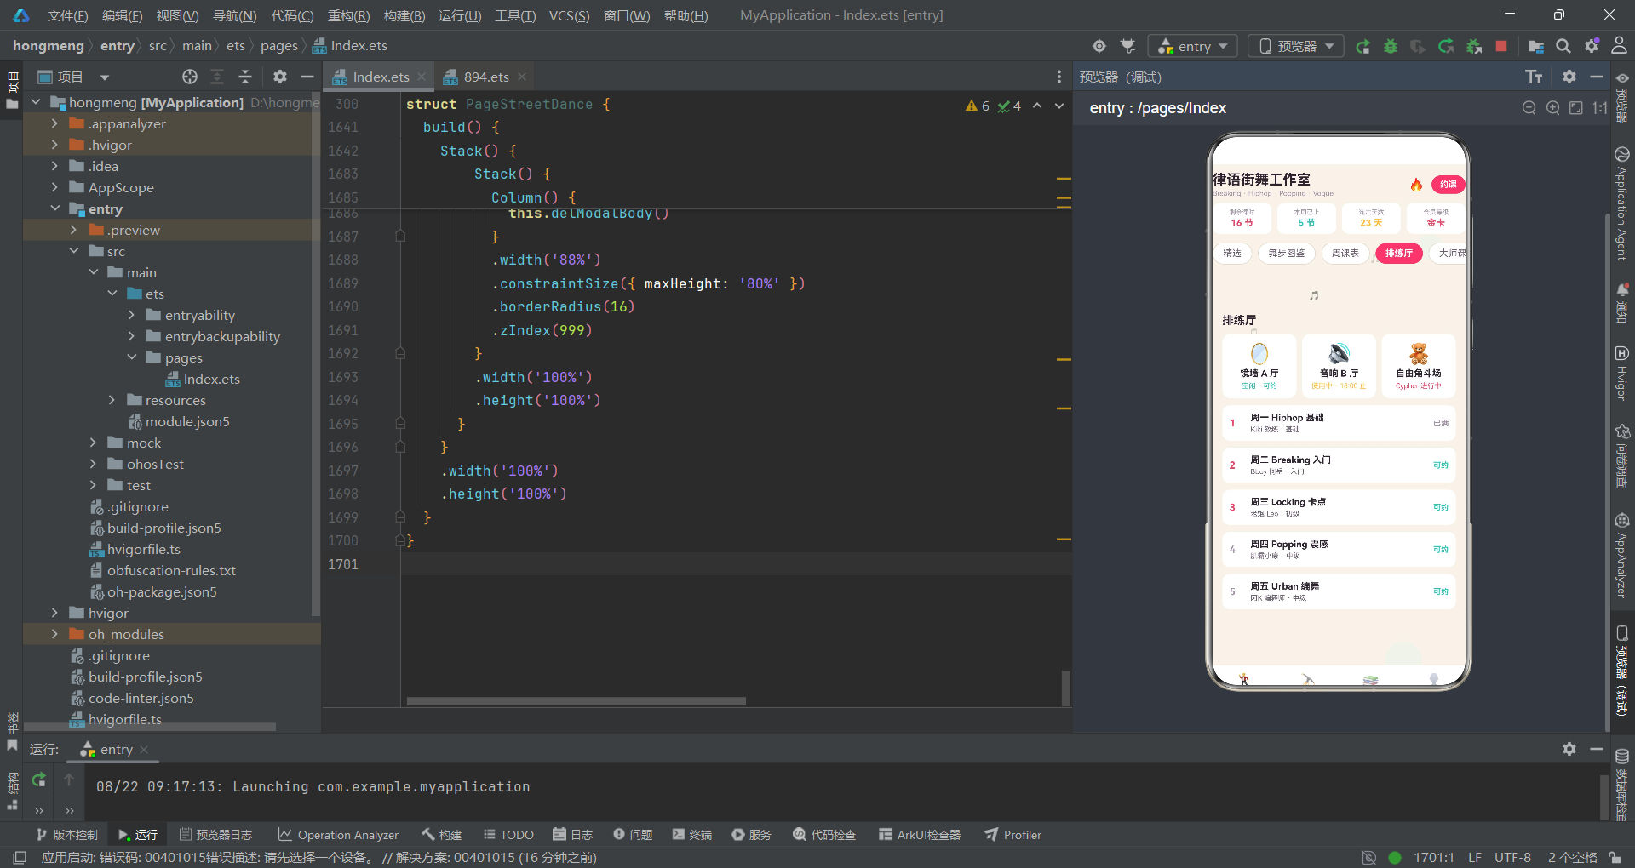Open the VCS(S) menu
This screenshot has height=868, width=1635.
(569, 15)
